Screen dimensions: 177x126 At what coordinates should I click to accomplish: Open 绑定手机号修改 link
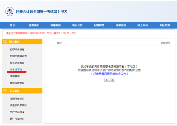[18, 105]
